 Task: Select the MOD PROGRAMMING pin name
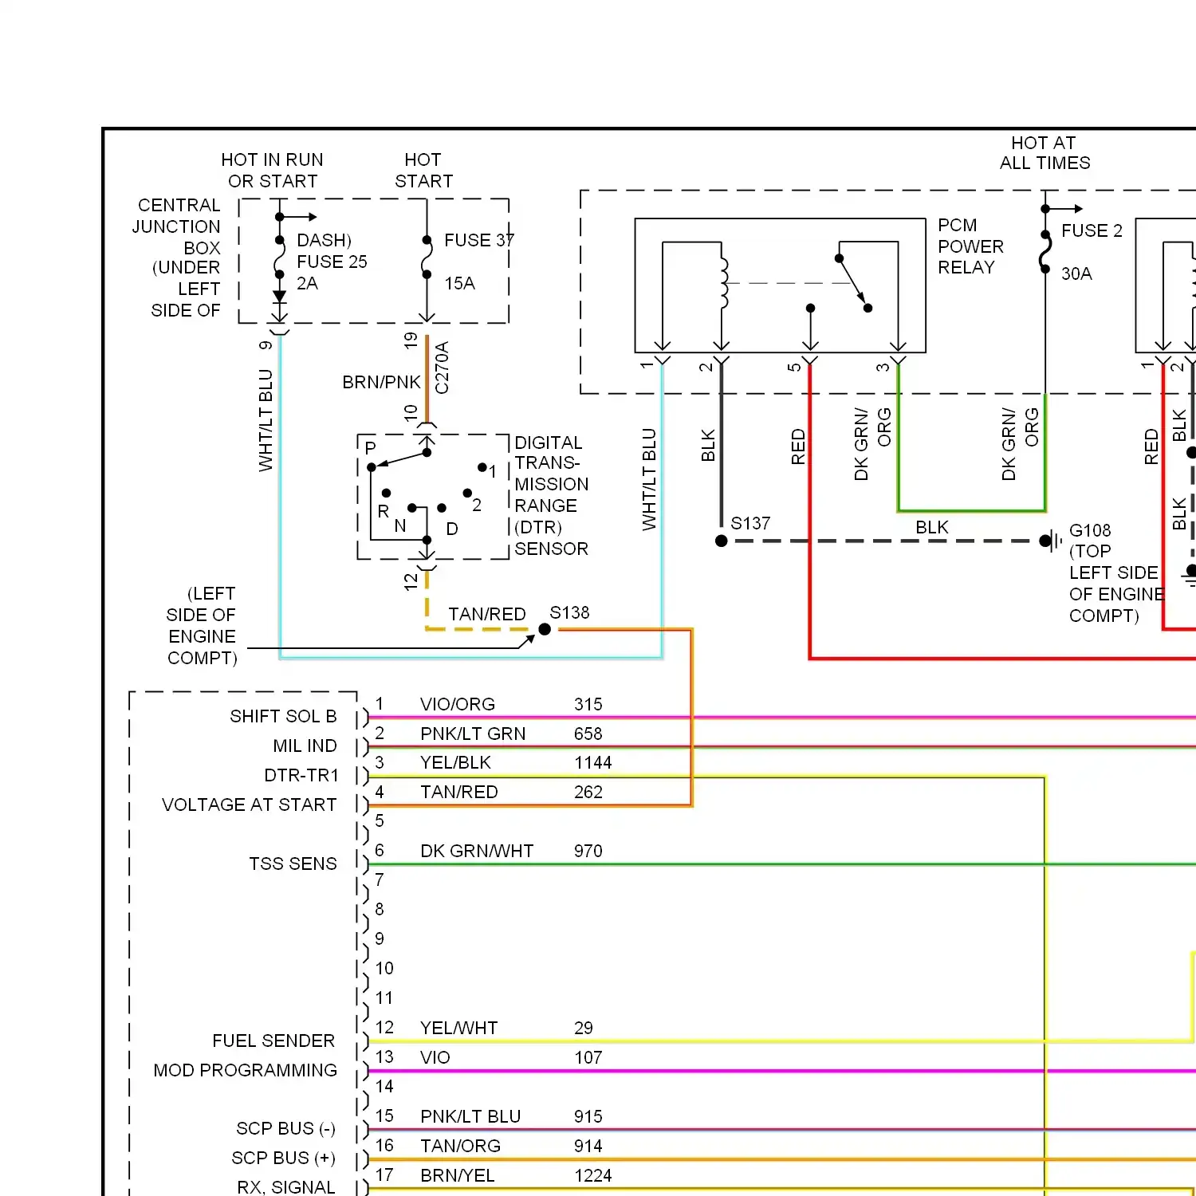[x=245, y=1070]
